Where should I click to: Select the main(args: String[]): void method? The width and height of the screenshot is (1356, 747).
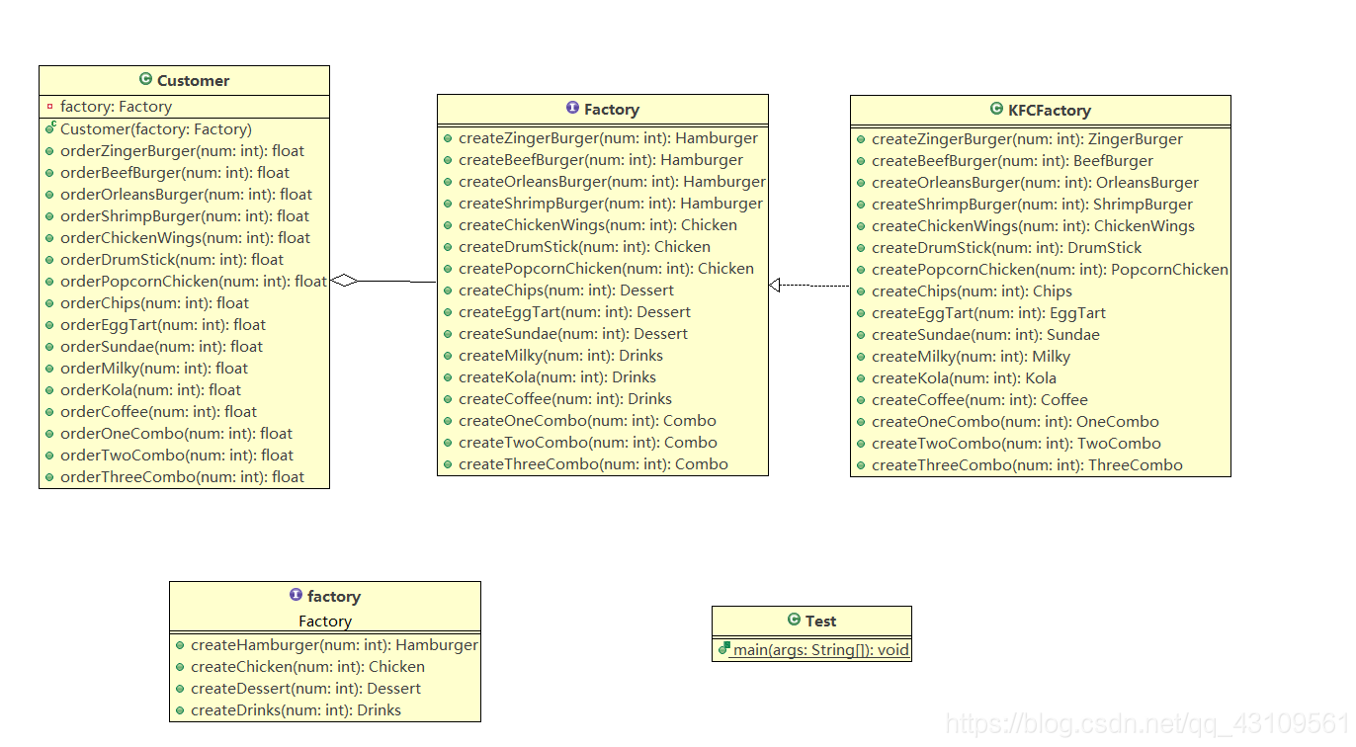point(820,650)
